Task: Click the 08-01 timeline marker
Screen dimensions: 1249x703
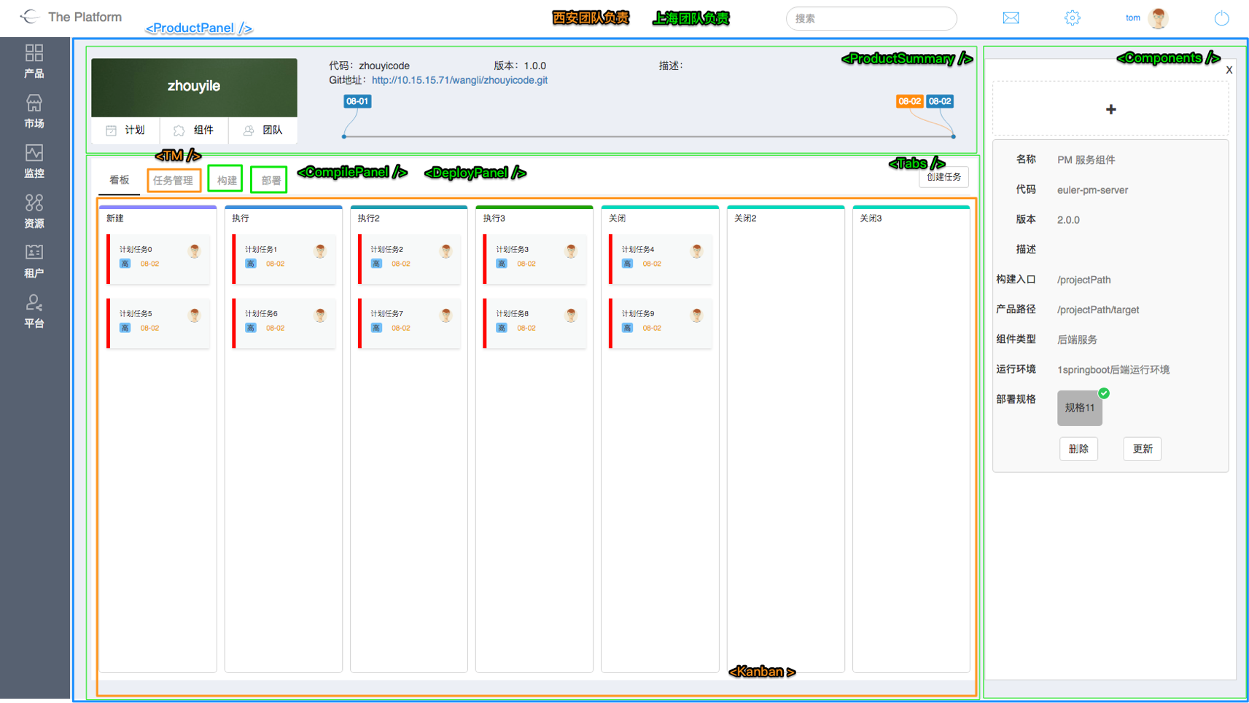Action: tap(357, 101)
